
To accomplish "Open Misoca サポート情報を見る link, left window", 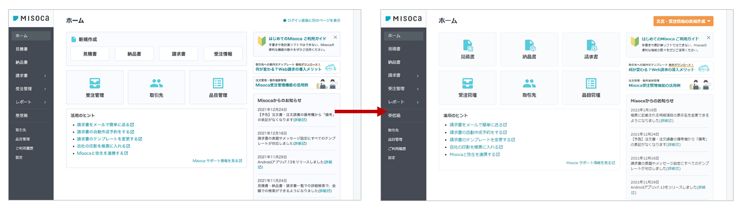I will [217, 161].
